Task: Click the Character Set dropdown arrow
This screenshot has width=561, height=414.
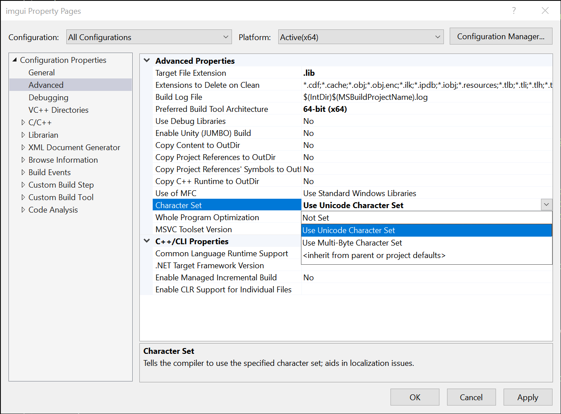Action: [x=547, y=205]
